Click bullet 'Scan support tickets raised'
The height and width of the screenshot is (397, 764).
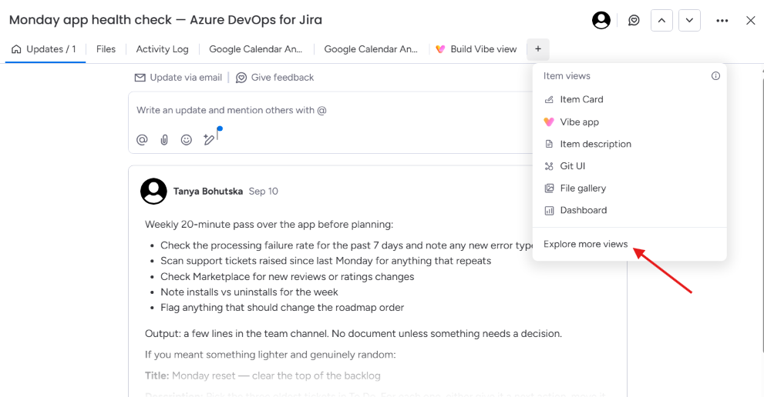pyautogui.click(x=325, y=261)
